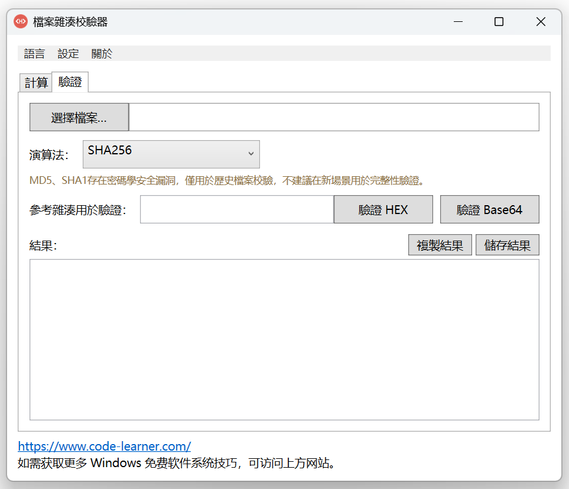The image size is (569, 489).
Task: Click the MD5、SHA1 security warning text
Action: [x=227, y=180]
